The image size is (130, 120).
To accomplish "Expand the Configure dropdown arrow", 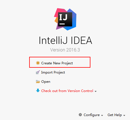I will click(102, 116).
